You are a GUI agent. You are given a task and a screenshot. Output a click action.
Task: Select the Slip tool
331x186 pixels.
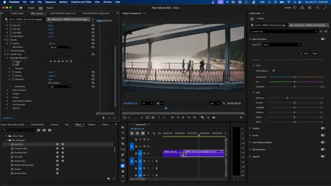pos(122,149)
